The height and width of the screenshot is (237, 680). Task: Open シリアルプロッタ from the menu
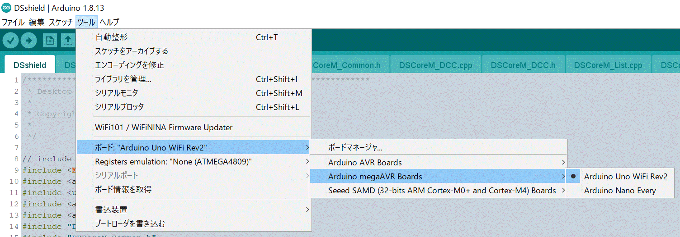tap(194, 107)
